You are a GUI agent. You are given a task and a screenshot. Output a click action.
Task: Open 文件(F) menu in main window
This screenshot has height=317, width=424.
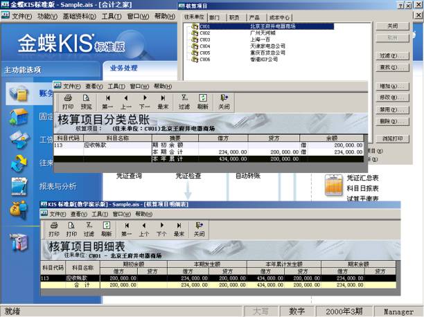[21, 17]
